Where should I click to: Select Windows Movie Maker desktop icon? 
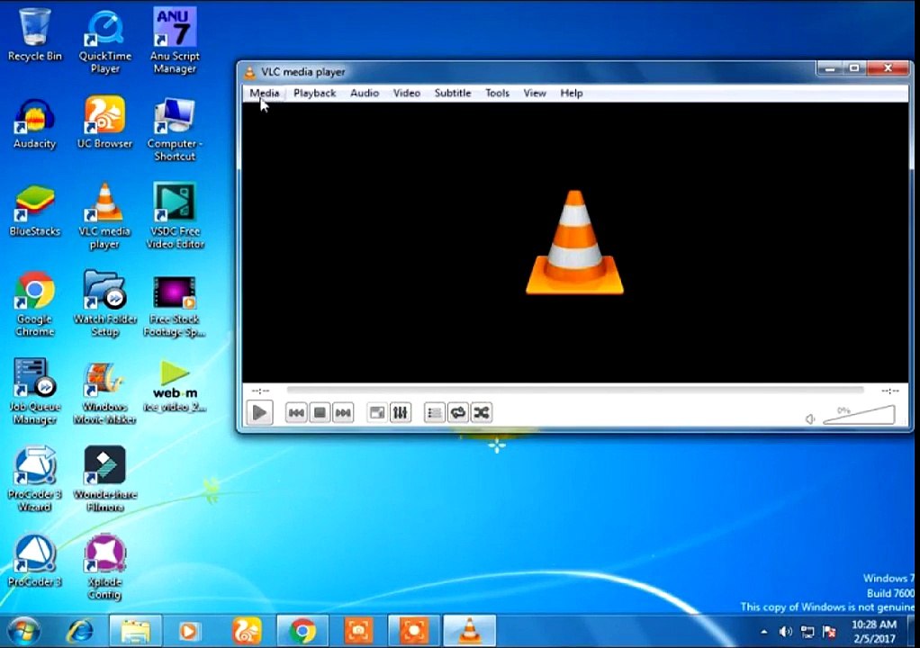[105, 392]
